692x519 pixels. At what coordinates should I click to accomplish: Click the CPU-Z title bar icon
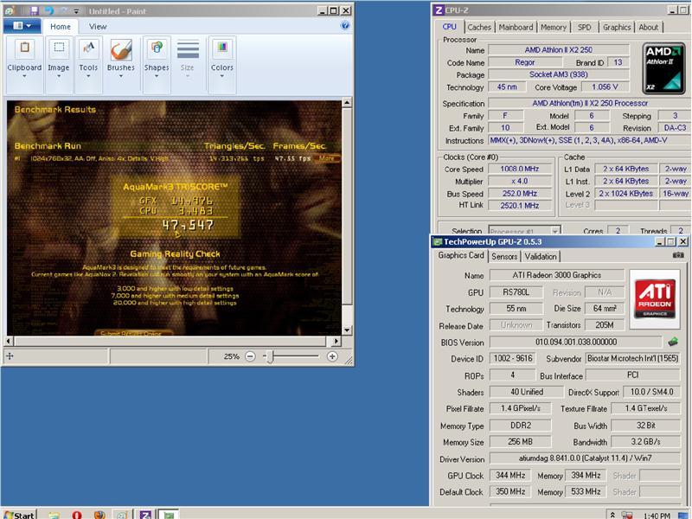439,10
